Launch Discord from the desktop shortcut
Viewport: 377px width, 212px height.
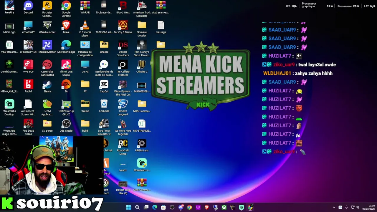(28, 8)
